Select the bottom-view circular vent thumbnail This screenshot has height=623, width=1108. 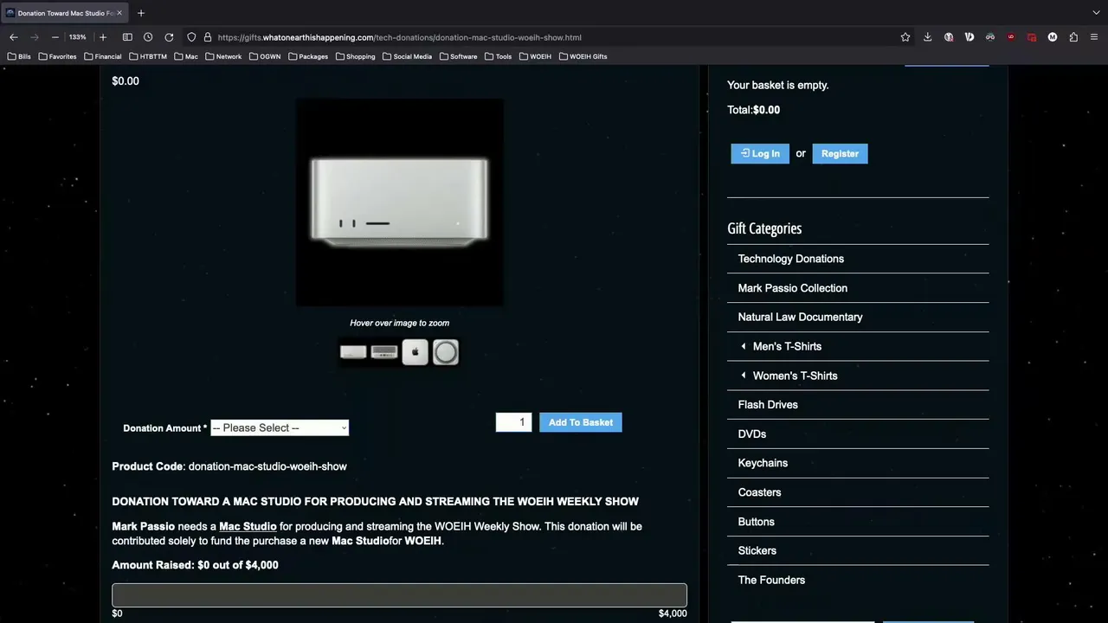pyautogui.click(x=446, y=352)
